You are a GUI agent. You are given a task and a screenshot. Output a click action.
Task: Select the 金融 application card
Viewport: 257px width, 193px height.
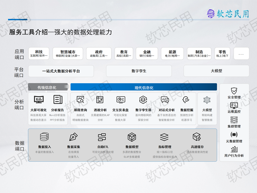tap(147, 53)
